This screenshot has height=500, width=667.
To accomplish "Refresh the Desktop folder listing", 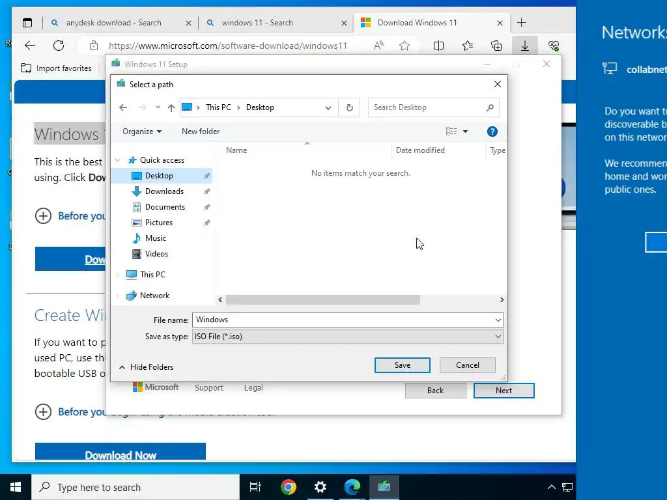I will 350,107.
